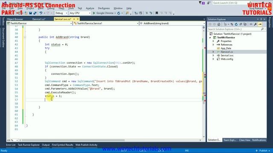The height and width of the screenshot is (153, 273).
Task: Expand the Service1.svc node
Action: 213,56
